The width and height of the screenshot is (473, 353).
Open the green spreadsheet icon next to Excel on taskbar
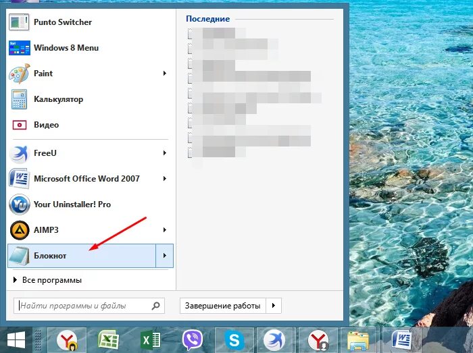109,340
